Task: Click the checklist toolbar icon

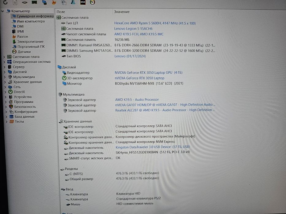Action: (64, 2)
